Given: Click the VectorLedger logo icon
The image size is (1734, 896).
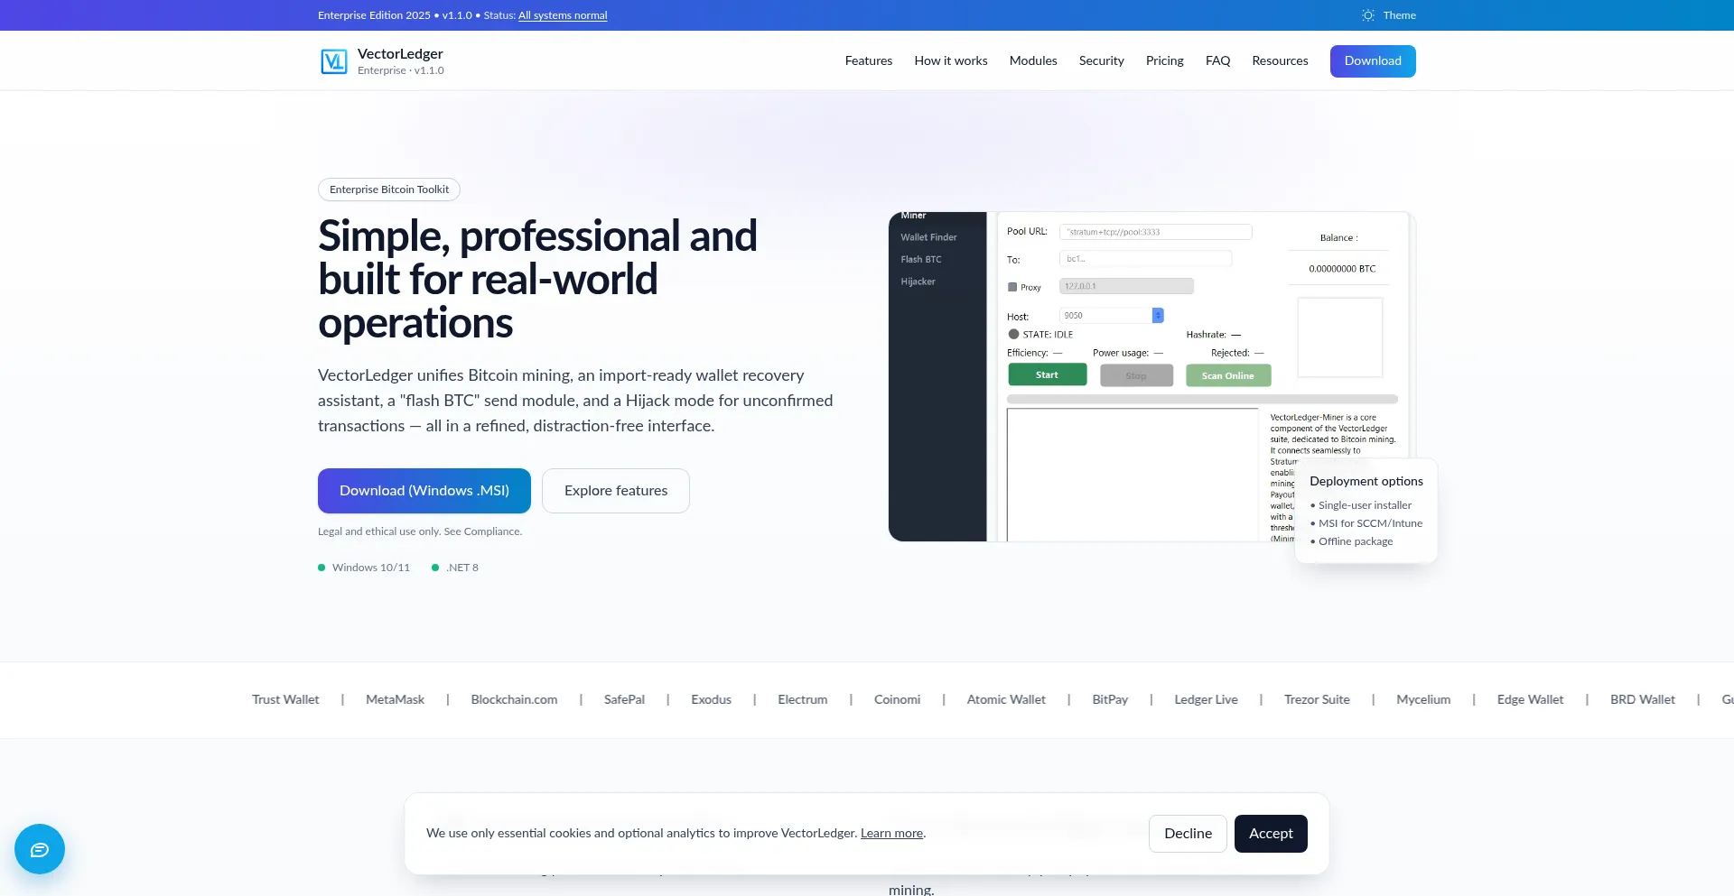Looking at the screenshot, I should 333,61.
